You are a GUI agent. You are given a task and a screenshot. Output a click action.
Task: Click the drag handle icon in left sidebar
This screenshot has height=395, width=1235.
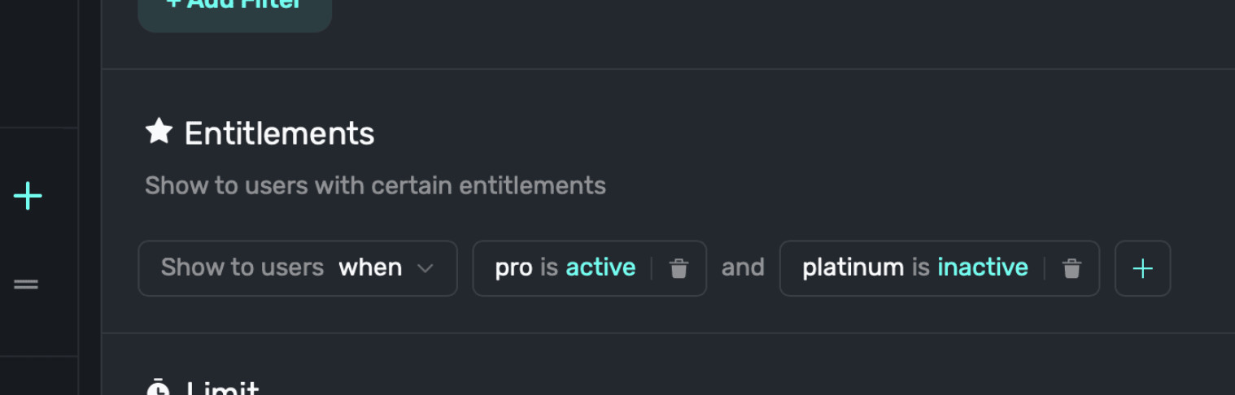(26, 284)
